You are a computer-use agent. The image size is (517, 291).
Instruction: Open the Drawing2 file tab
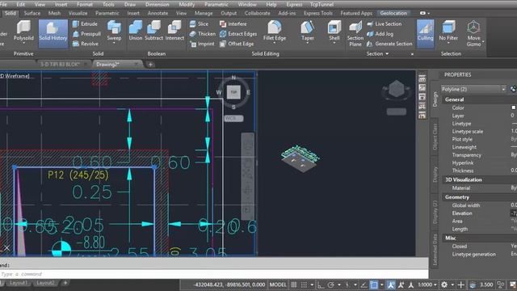(x=107, y=65)
